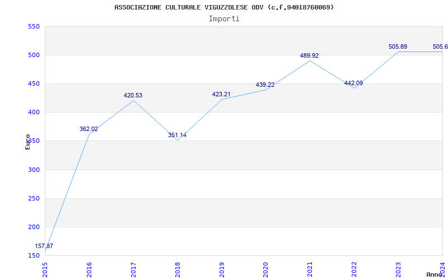Click the 150 y-axis tick label
The width and height of the screenshot is (448, 280).
coord(34,255)
